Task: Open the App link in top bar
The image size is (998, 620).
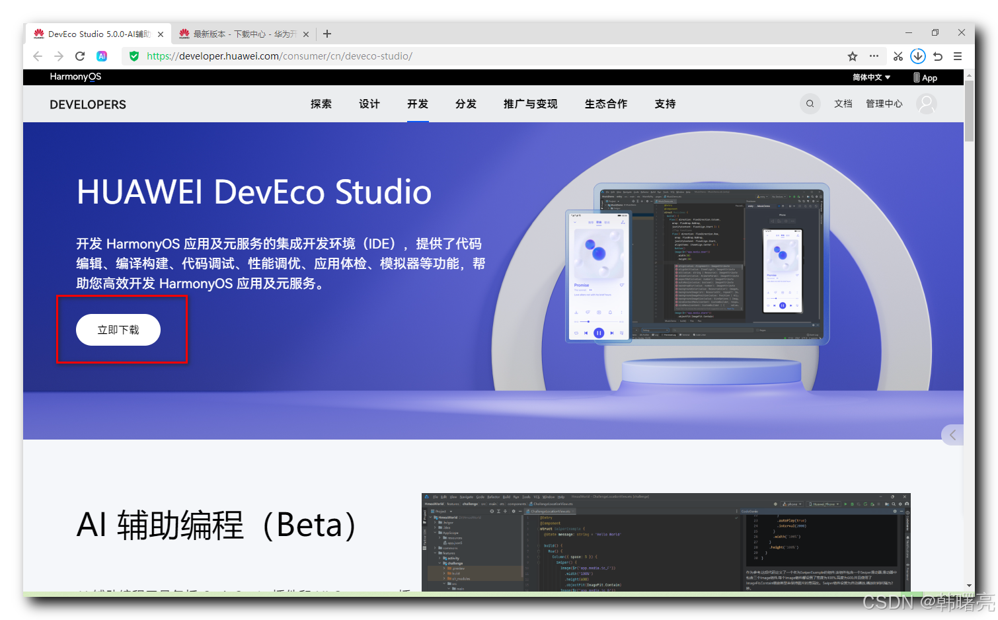Action: [x=925, y=77]
